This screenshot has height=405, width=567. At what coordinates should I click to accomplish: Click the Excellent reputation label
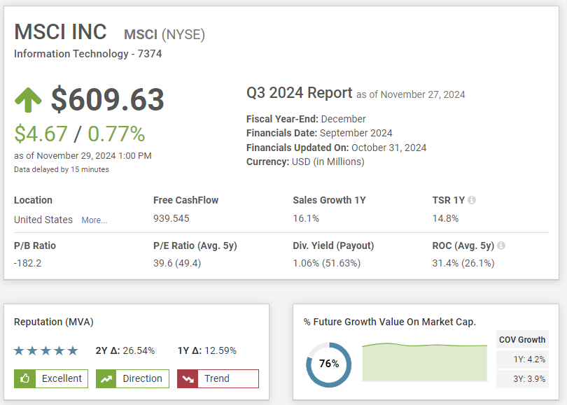[x=62, y=378]
